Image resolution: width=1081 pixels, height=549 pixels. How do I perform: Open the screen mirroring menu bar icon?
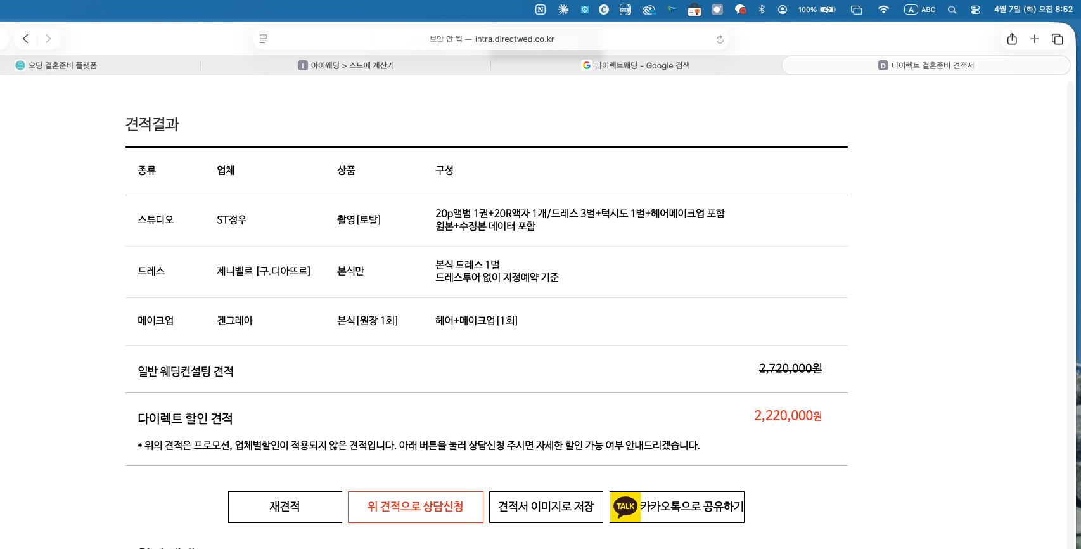click(x=857, y=10)
